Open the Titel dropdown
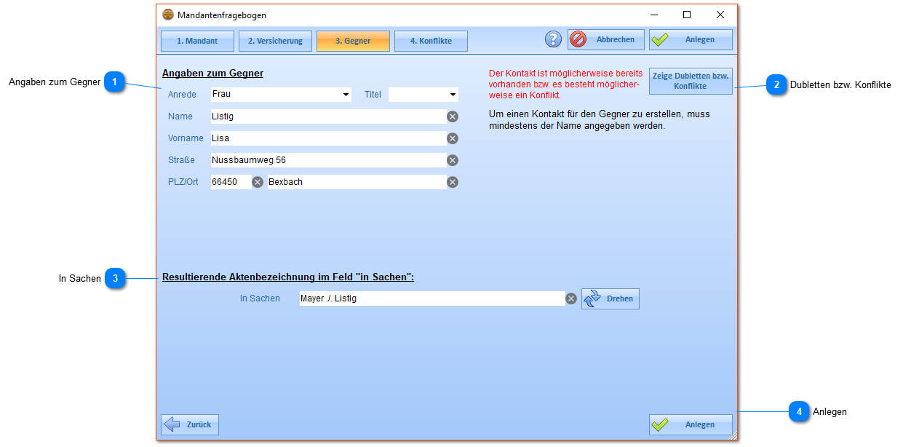The height and width of the screenshot is (447, 903). click(x=453, y=95)
